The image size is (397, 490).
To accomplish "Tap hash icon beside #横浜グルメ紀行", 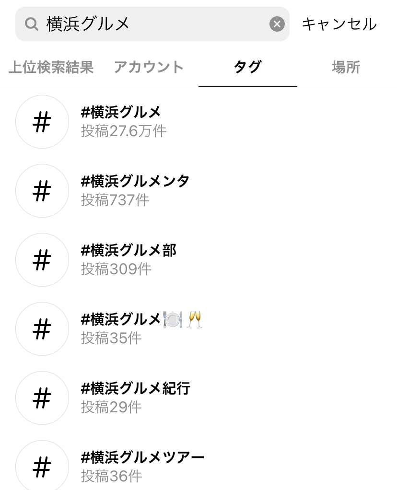I will (x=42, y=398).
